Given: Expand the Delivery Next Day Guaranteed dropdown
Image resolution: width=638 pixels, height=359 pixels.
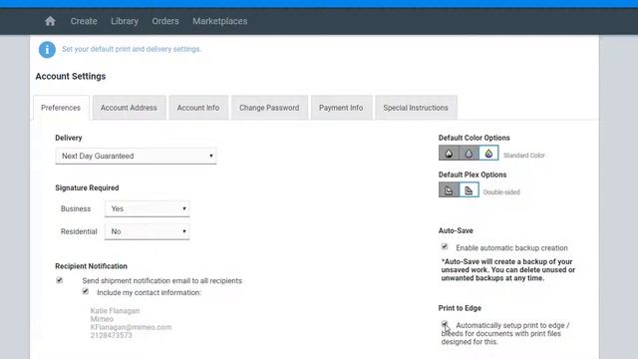Looking at the screenshot, I should (x=136, y=156).
